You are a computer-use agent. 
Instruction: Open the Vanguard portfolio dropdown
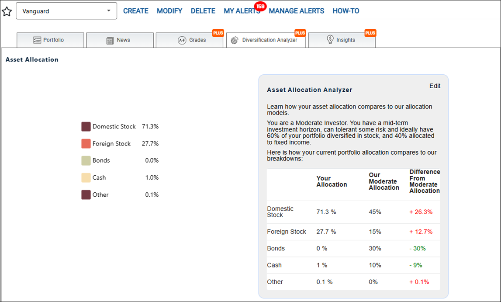66,11
